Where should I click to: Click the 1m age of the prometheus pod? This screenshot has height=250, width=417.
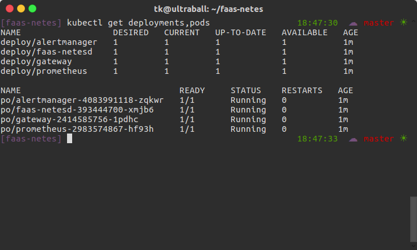[x=343, y=129]
